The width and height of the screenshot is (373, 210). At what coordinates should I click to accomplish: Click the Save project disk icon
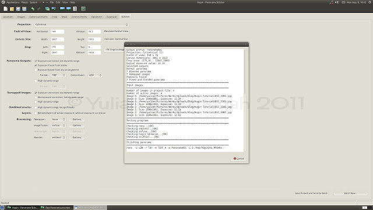click(18, 9)
